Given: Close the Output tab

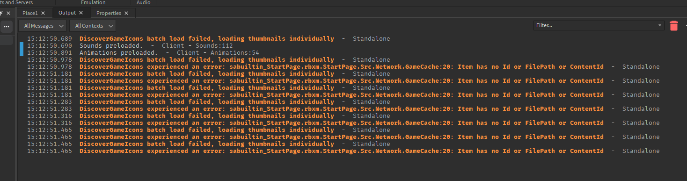Looking at the screenshot, I should [81, 13].
